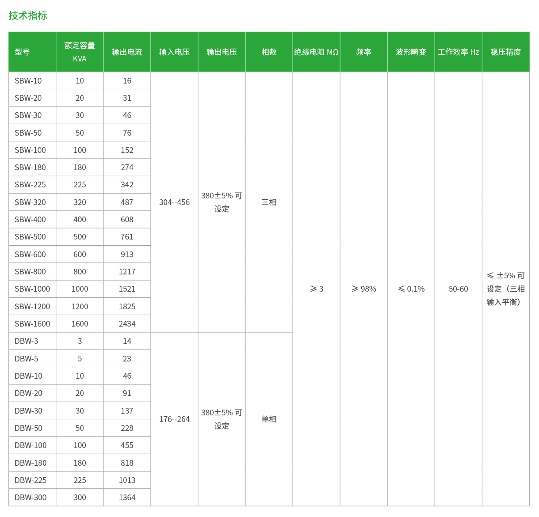Select the SBW-100 model cell
The width and height of the screenshot is (539, 517).
coord(30,150)
